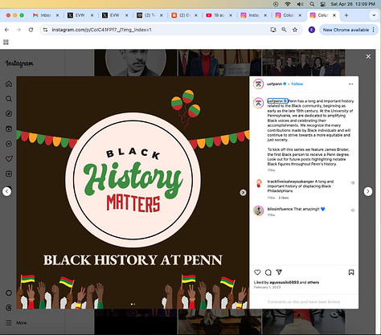Click the Instagram logo
The width and height of the screenshot is (381, 335).
(19, 63)
